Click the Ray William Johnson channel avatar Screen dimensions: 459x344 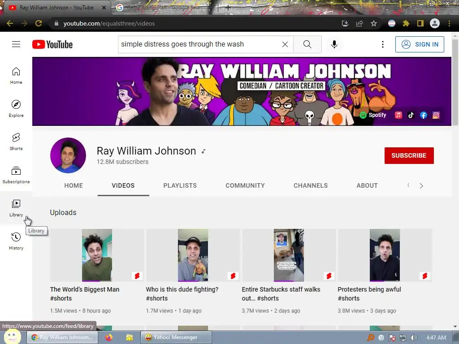(68, 155)
